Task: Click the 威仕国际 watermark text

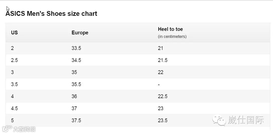Action: pyautogui.click(x=246, y=120)
